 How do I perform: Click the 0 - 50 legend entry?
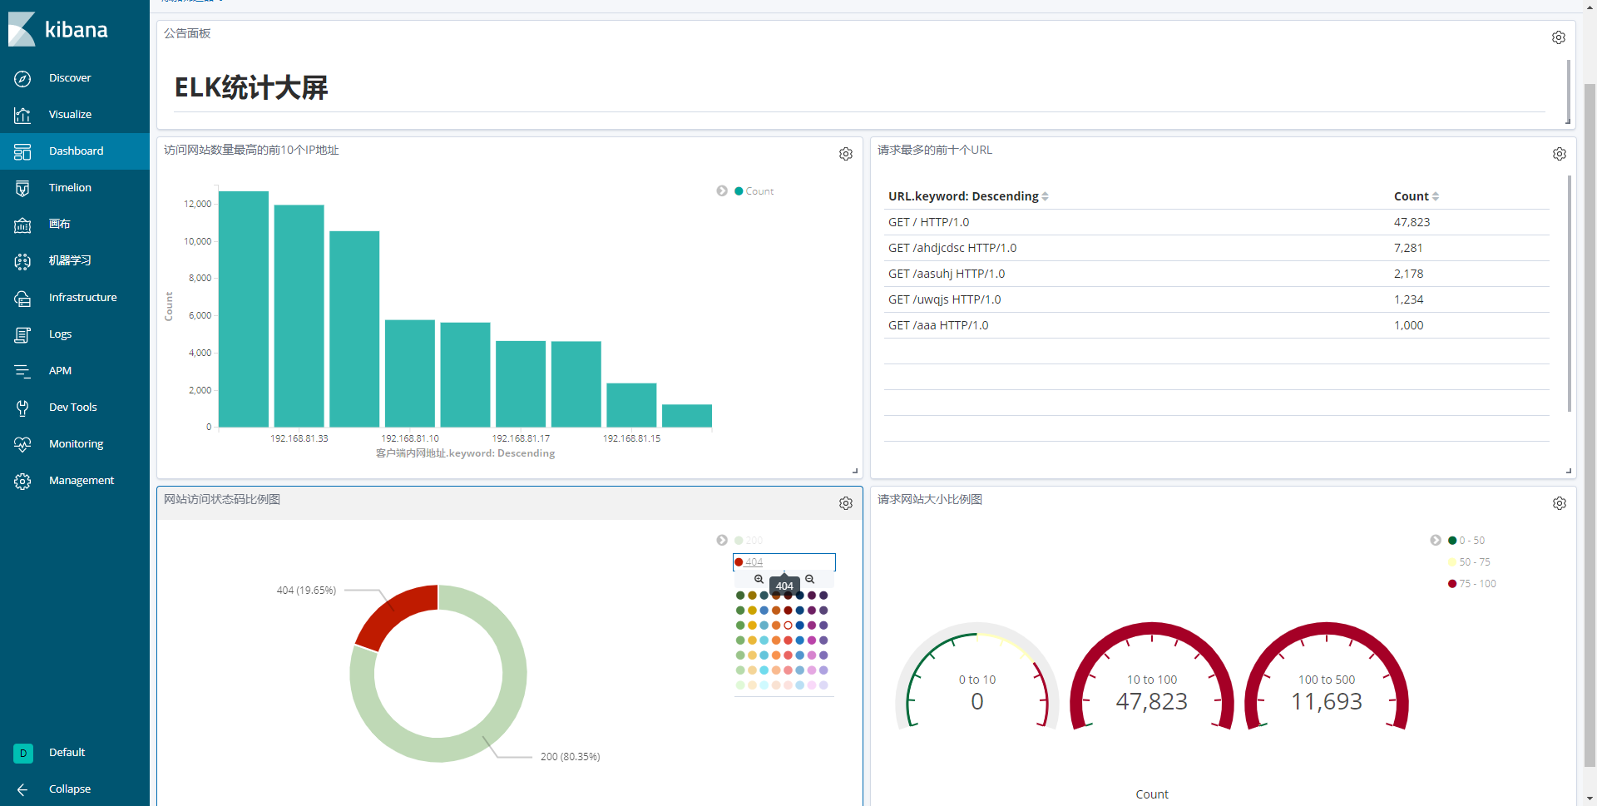tap(1466, 541)
